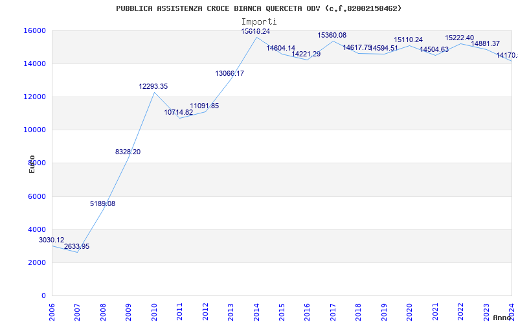Select the data label 11091.85
Viewport: 518px width, 324px height.
(204, 106)
